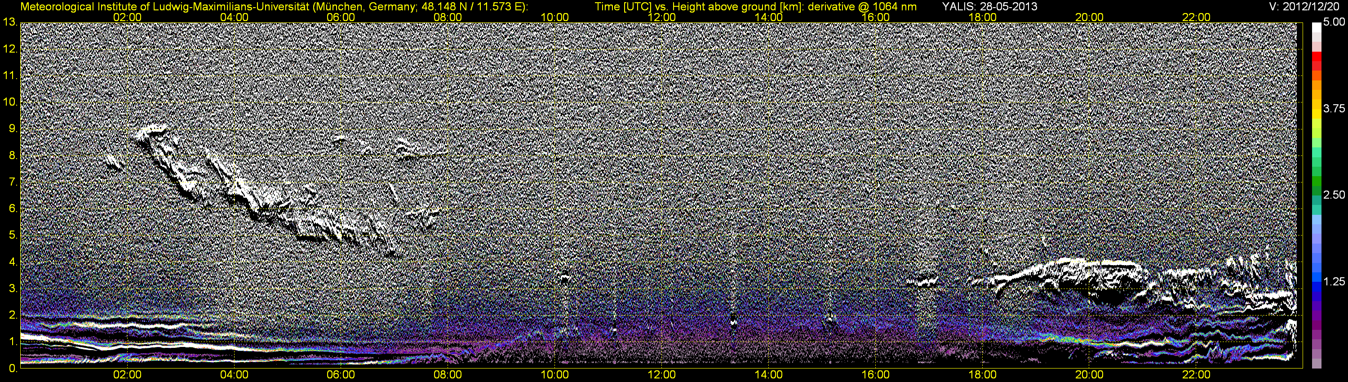This screenshot has width=1348, height=382.
Task: Click the 5.00 colorbar scale value
Action: [1333, 22]
